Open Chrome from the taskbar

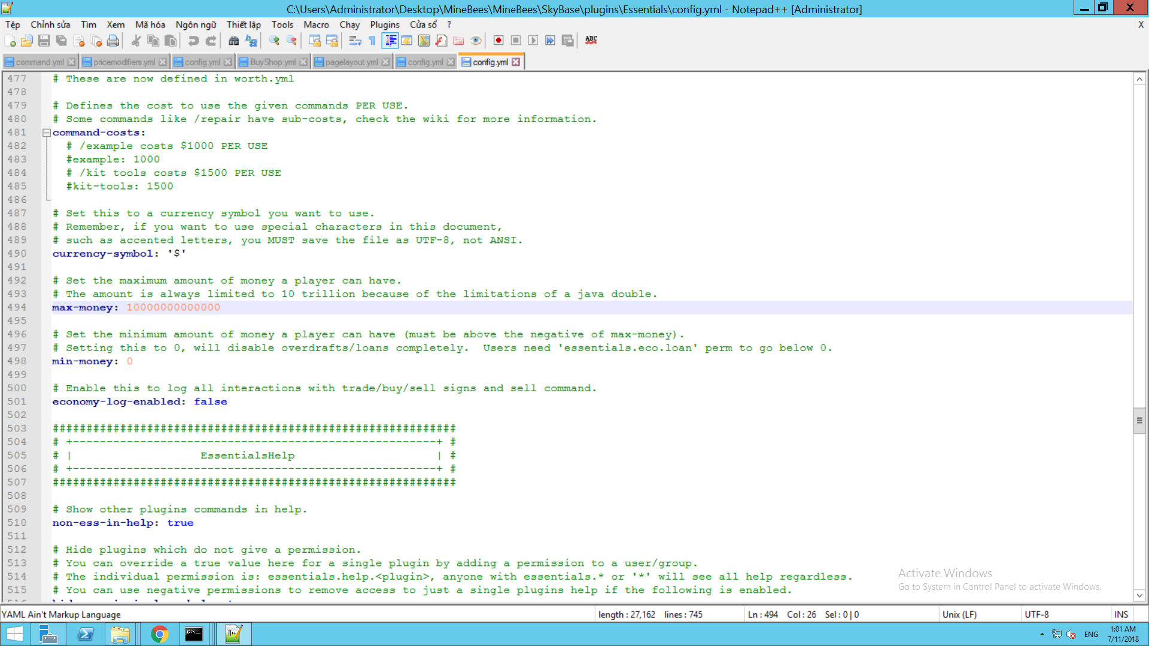click(159, 634)
